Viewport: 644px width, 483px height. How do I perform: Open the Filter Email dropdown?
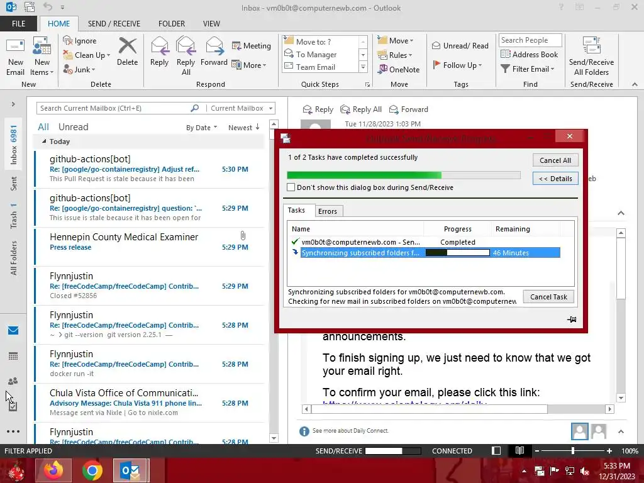click(528, 69)
